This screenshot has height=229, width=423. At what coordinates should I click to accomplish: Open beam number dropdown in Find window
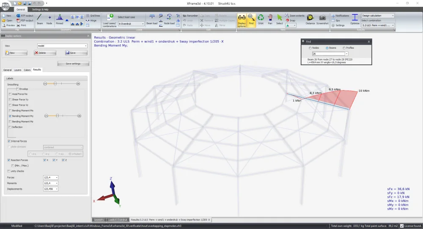(346, 54)
